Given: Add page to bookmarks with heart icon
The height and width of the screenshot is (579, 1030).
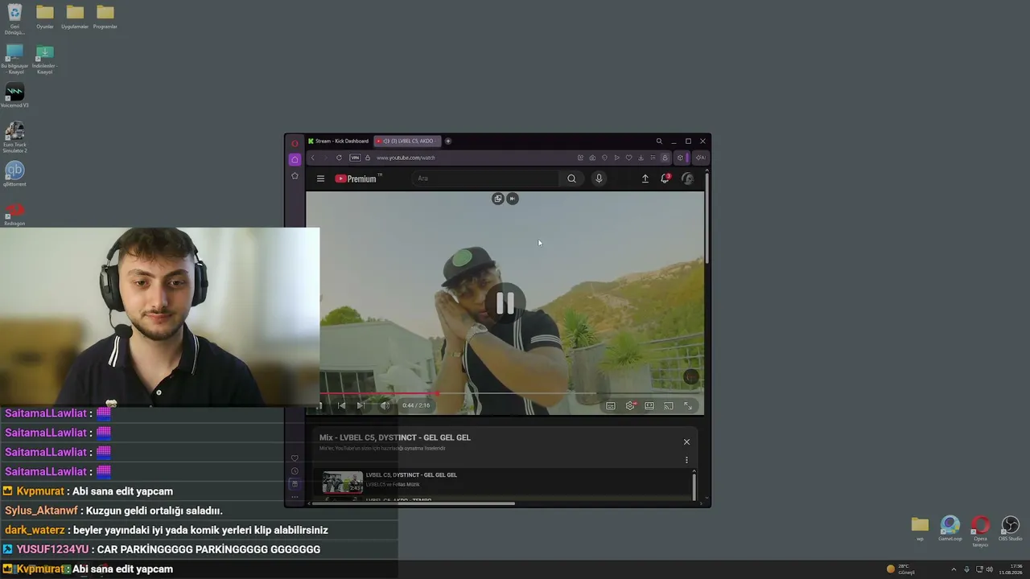Looking at the screenshot, I should [628, 158].
